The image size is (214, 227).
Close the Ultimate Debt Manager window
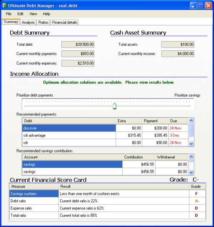point(209,6)
